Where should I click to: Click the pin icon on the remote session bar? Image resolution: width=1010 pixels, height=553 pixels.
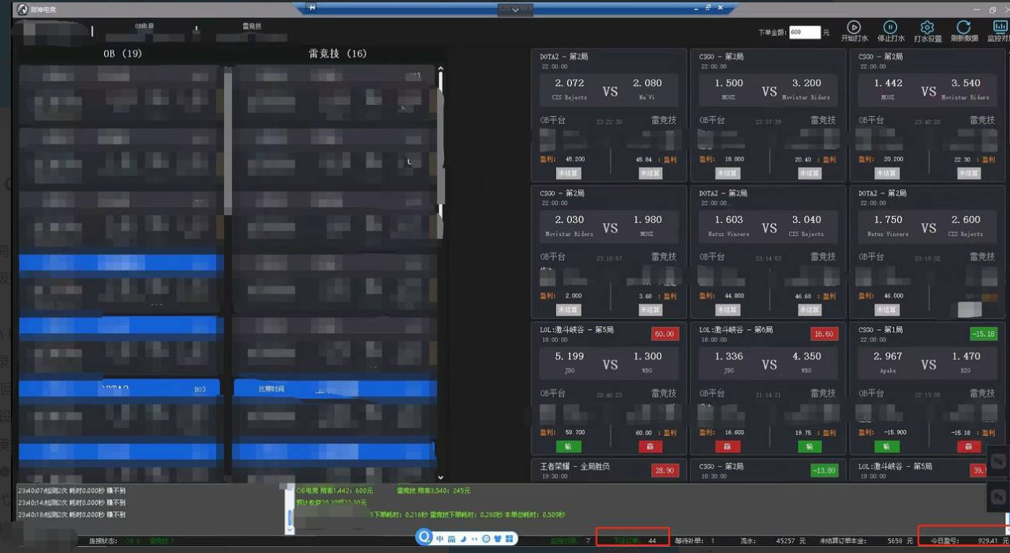pyautogui.click(x=312, y=8)
